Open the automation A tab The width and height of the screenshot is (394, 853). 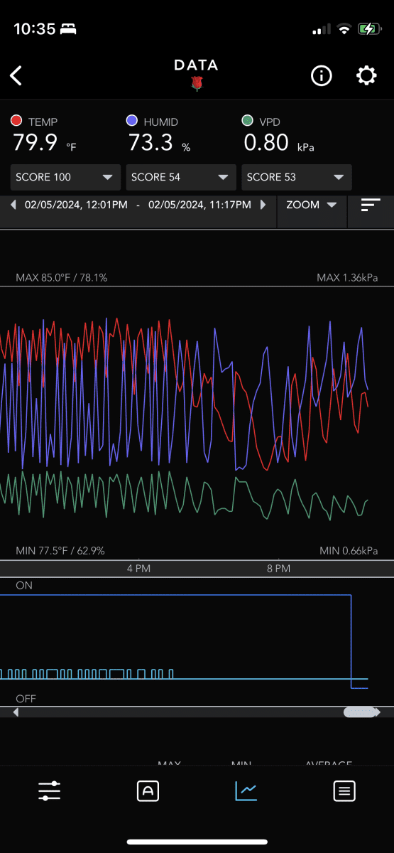(x=148, y=791)
